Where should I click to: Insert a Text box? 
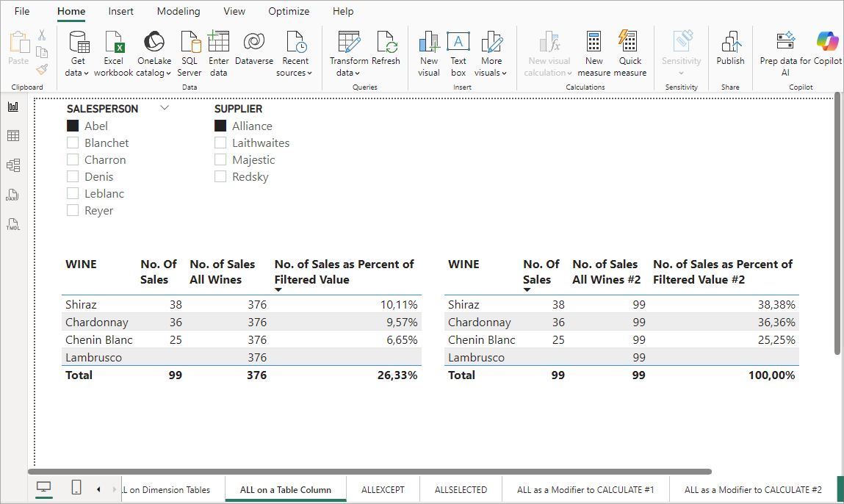point(458,54)
